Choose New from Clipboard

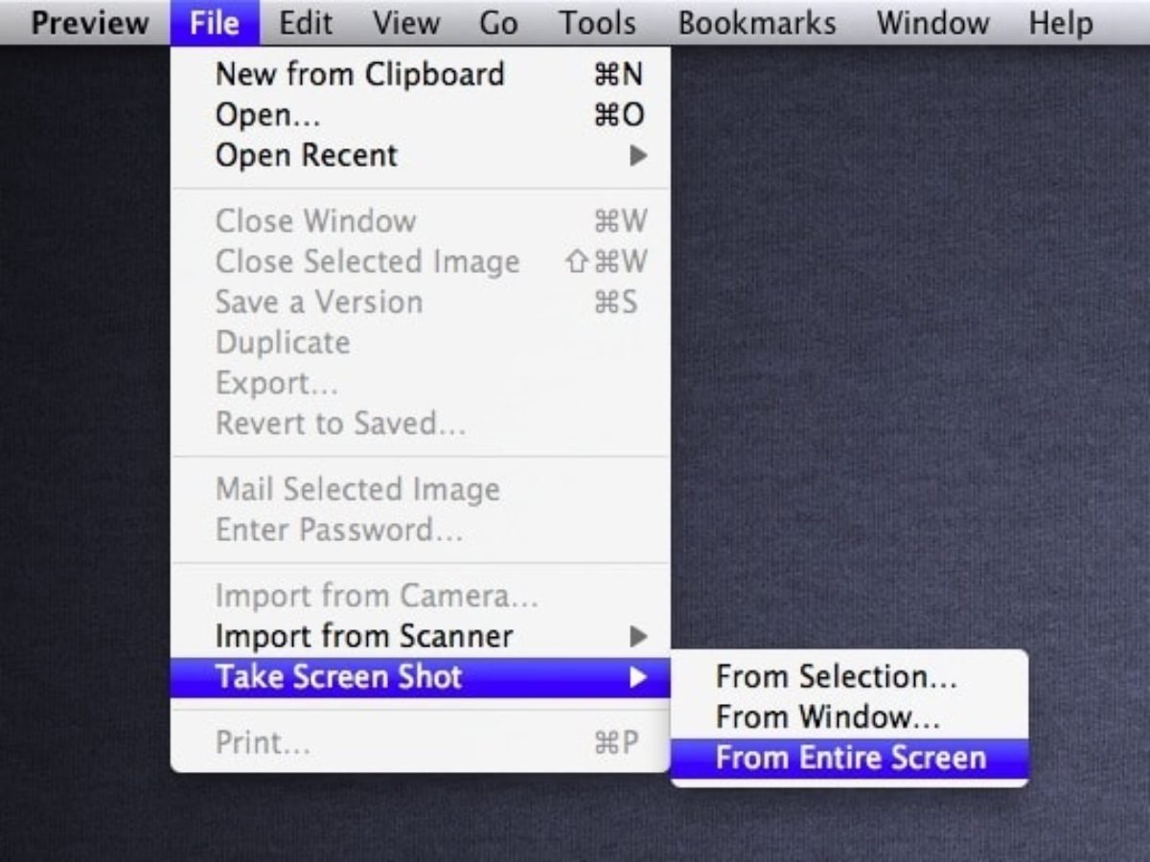point(420,75)
